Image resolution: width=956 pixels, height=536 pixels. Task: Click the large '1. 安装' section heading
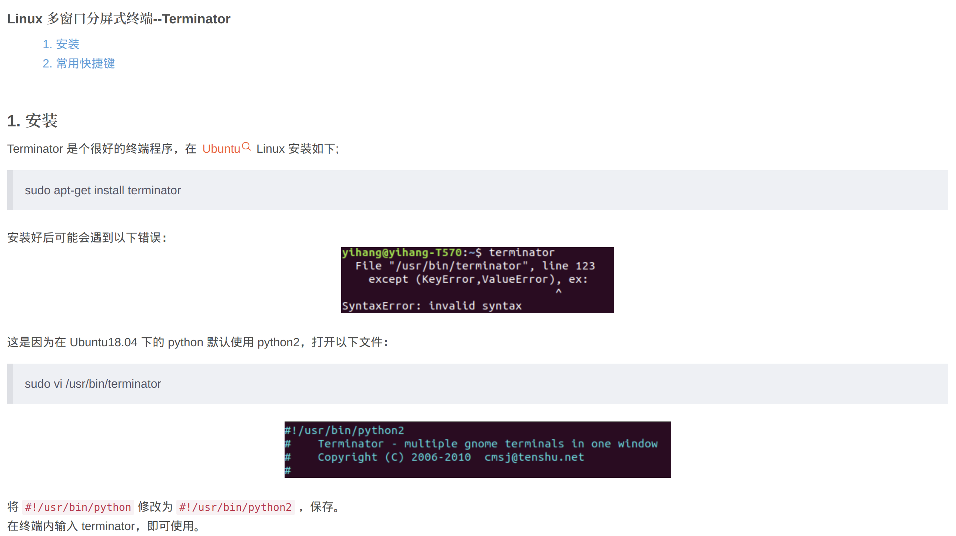[x=33, y=120]
